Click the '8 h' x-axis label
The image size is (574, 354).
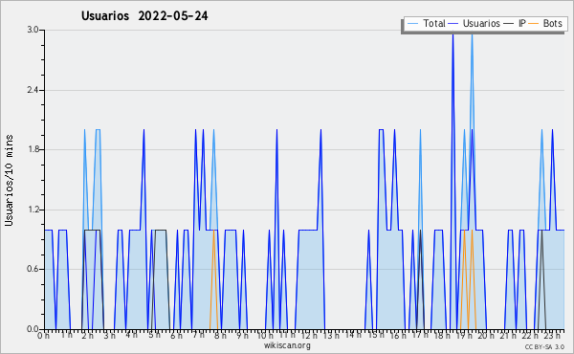click(220, 335)
